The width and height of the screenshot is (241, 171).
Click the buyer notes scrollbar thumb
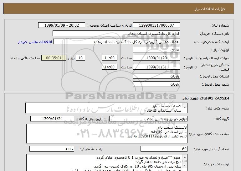click(x=185, y=161)
